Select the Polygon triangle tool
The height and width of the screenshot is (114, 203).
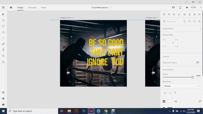click(x=3, y=32)
